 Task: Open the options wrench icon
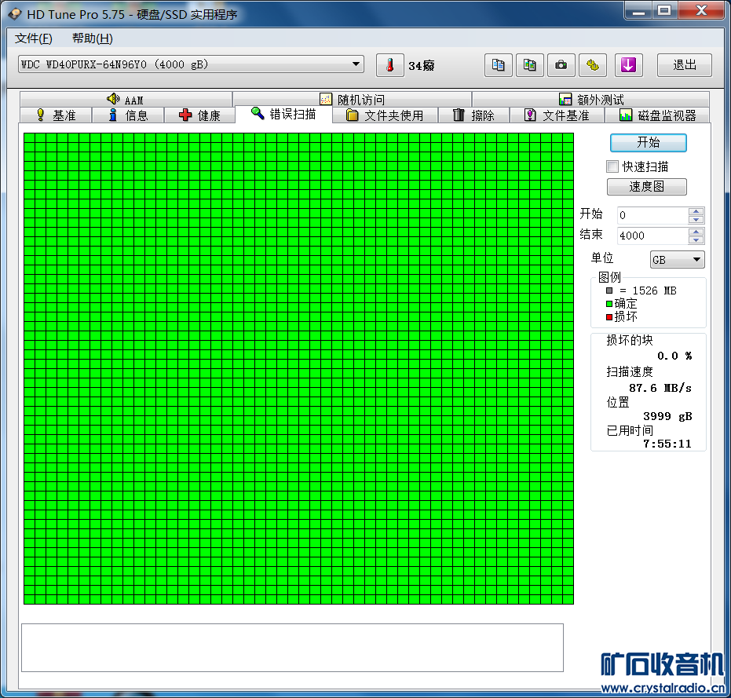pos(593,65)
